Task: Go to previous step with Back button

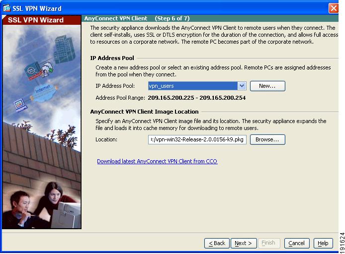Action: tap(217, 243)
